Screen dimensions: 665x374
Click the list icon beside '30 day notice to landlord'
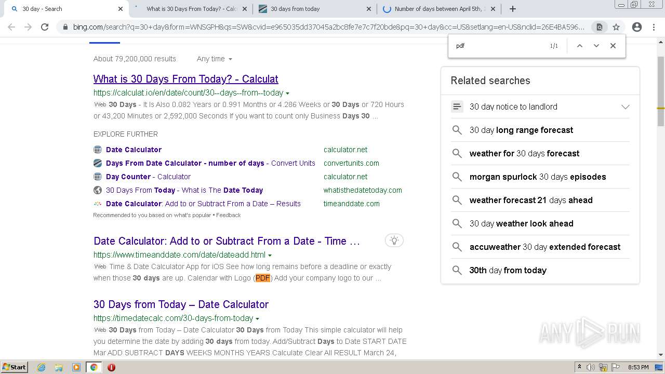tap(457, 106)
